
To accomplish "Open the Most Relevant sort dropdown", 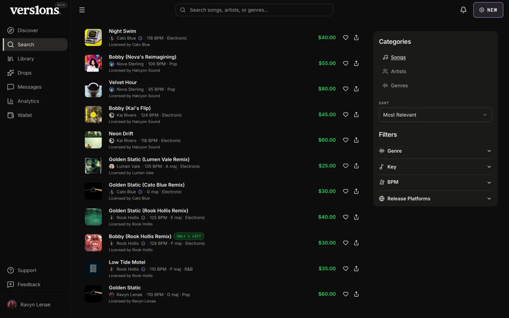I will coord(435,115).
